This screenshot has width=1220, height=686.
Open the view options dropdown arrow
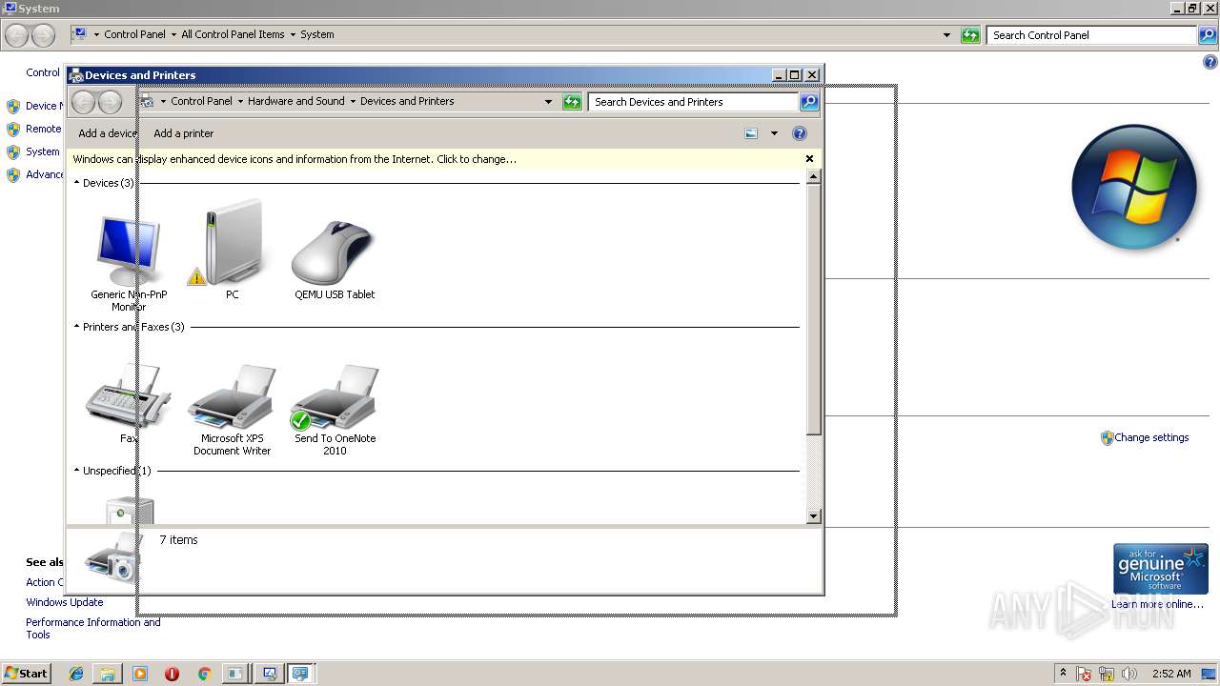774,133
